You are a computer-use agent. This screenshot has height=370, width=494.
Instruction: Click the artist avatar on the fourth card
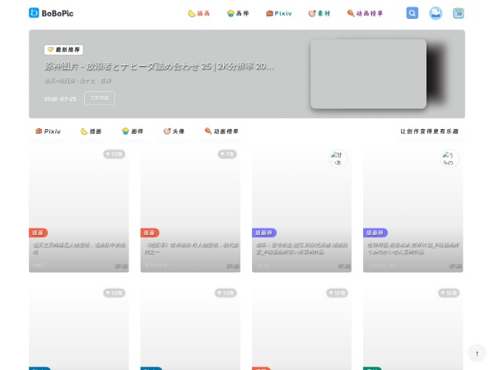[450, 159]
